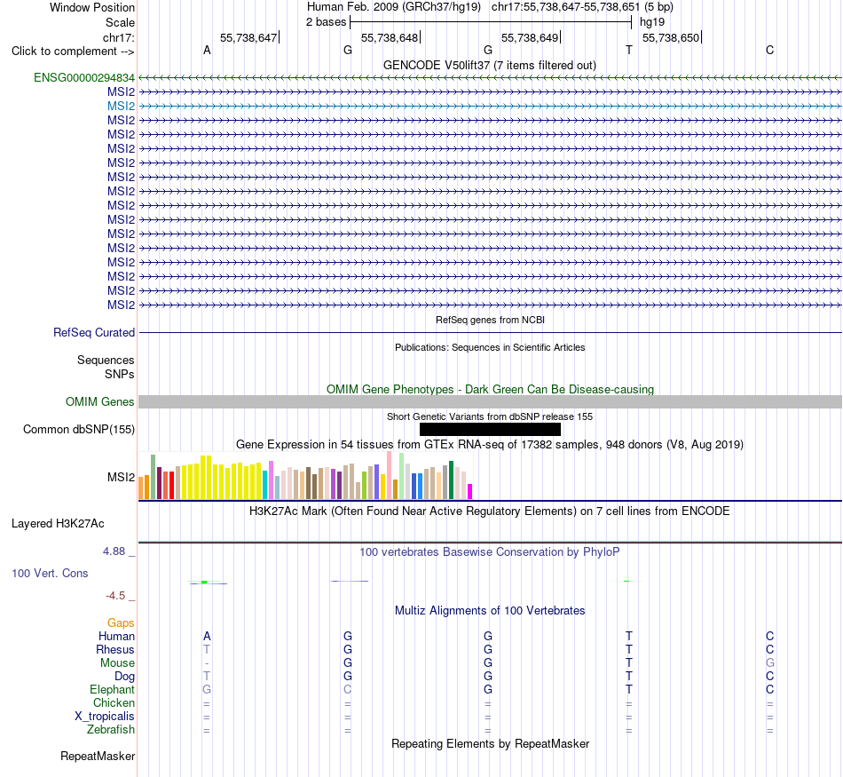This screenshot has width=843, height=777.
Task: Click the dark green bar in GTEx chart
Action: click(451, 480)
